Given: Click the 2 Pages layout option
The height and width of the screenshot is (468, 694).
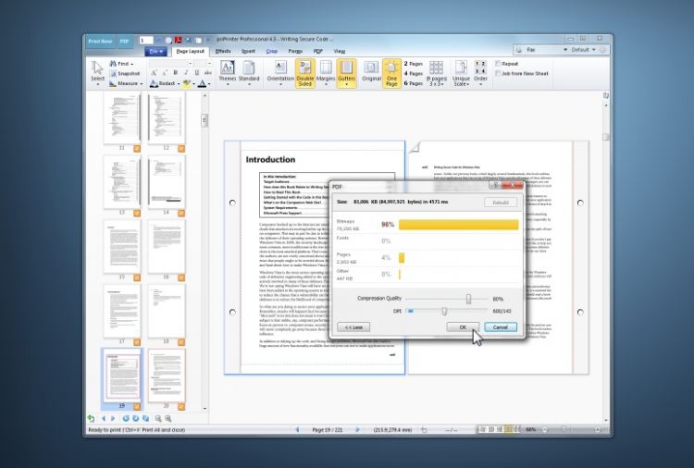Looking at the screenshot, I should pos(413,64).
